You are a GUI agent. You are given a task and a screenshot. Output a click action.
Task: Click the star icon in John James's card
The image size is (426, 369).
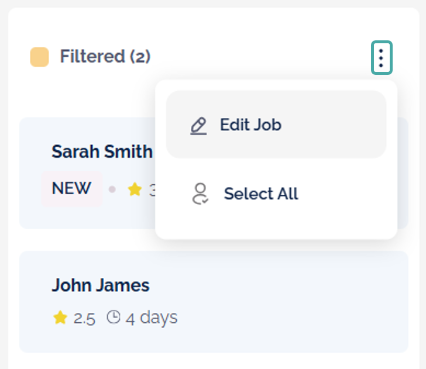point(60,318)
